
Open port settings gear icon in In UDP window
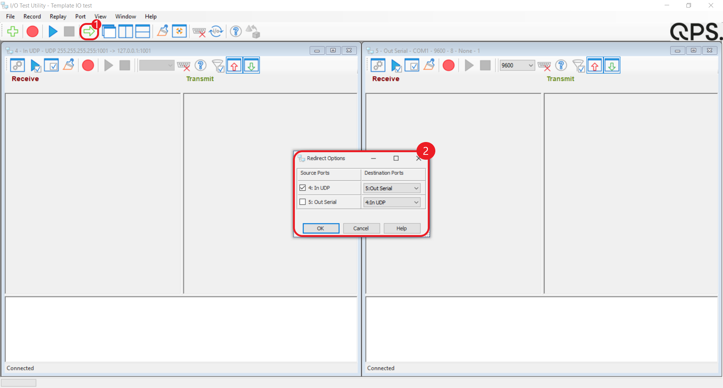tap(17, 66)
